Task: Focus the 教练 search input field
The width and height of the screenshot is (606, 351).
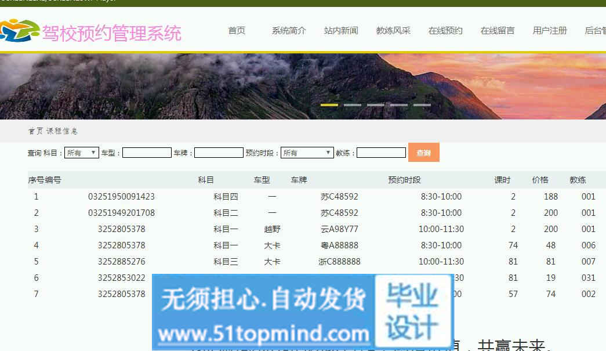Action: pyautogui.click(x=381, y=153)
